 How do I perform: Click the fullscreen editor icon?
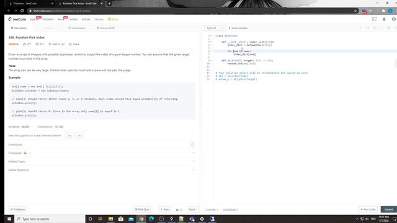point(395,28)
